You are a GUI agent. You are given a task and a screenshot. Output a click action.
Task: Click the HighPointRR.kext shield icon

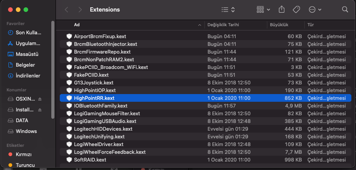[x=69, y=98]
